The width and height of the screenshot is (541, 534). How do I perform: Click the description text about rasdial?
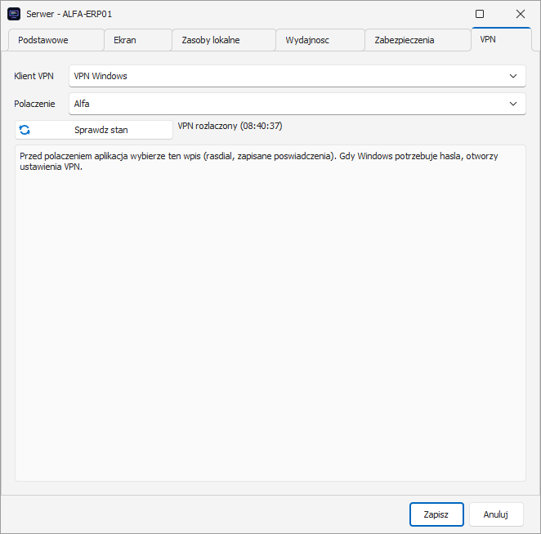click(x=259, y=162)
